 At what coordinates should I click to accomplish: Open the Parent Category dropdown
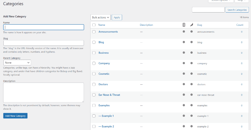click(x=17, y=63)
